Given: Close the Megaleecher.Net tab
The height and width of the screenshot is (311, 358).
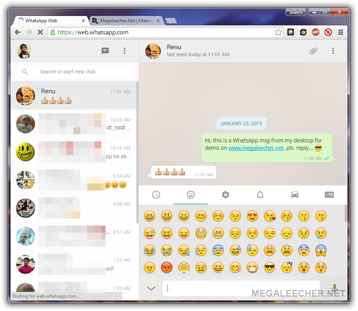Looking at the screenshot, I should tap(158, 21).
